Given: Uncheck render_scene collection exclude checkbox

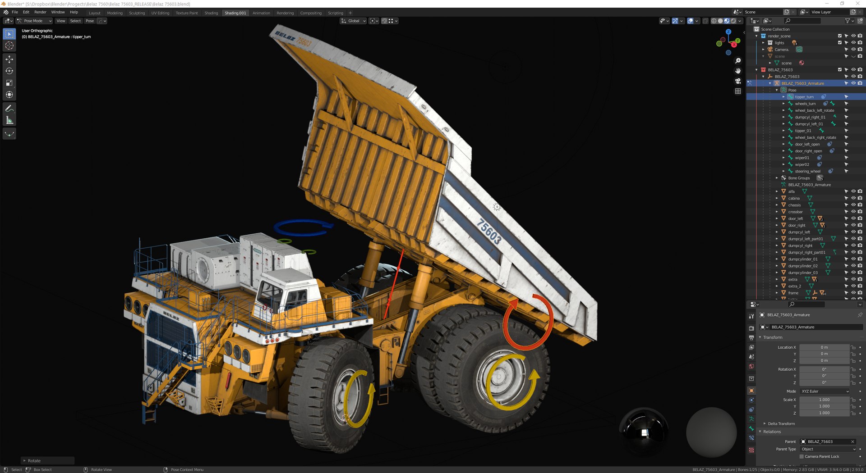Looking at the screenshot, I should (840, 36).
